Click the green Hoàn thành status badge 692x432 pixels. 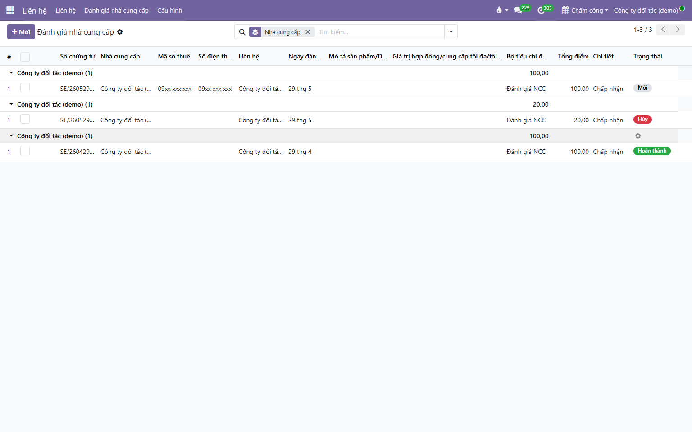click(x=652, y=151)
